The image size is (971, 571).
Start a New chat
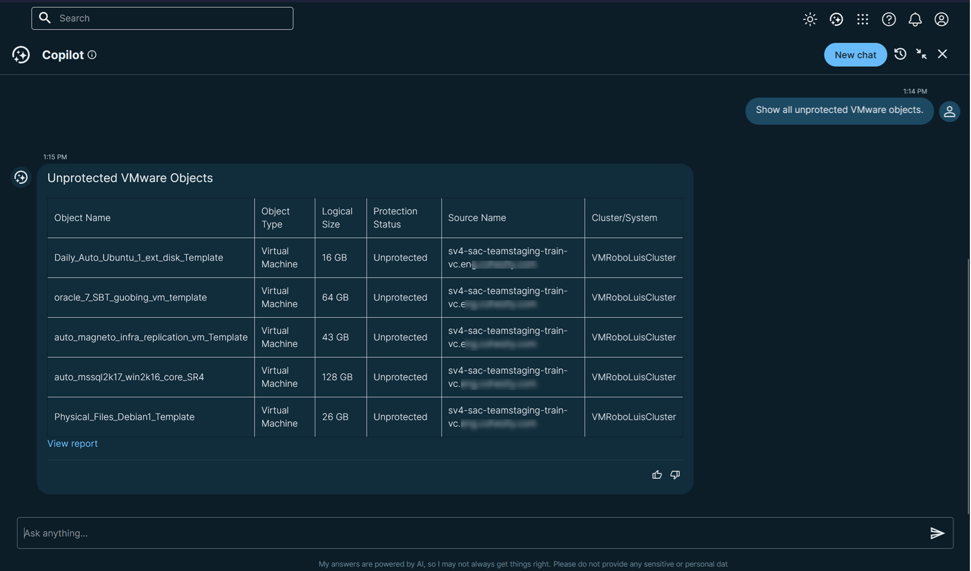(855, 55)
